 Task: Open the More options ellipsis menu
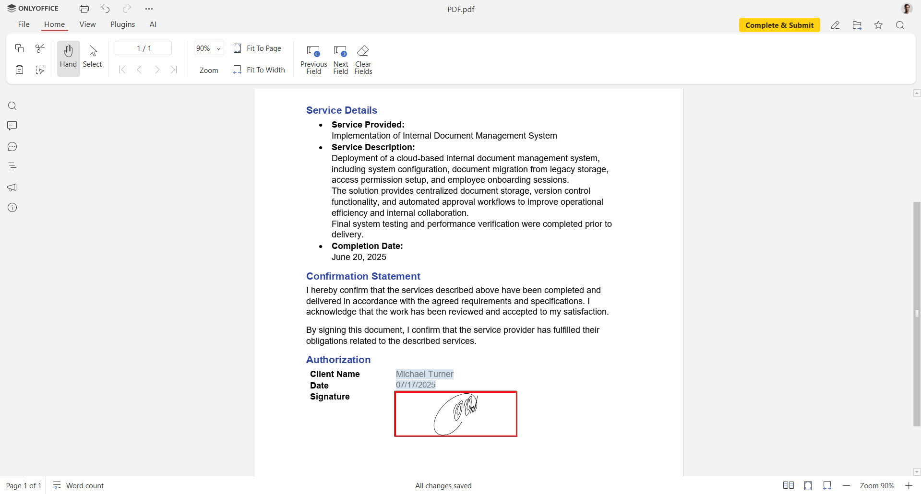(149, 9)
